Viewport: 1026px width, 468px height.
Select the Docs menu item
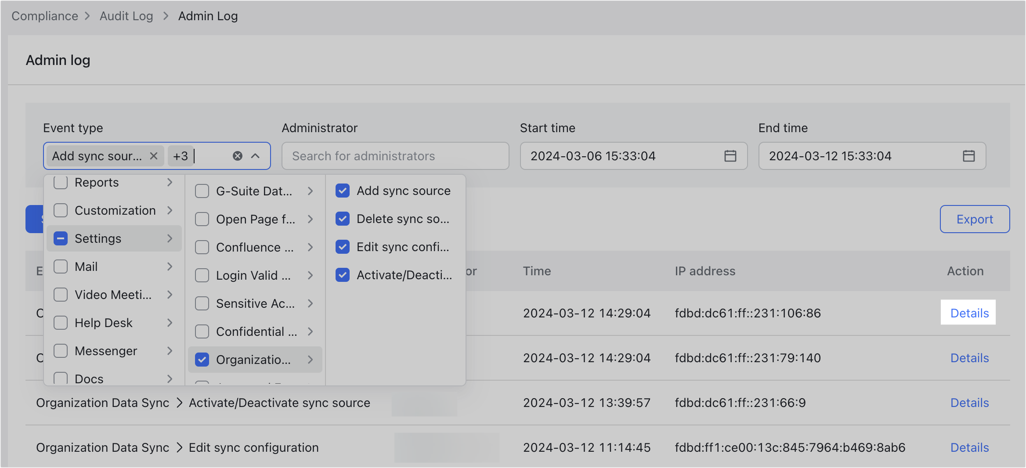point(114,378)
